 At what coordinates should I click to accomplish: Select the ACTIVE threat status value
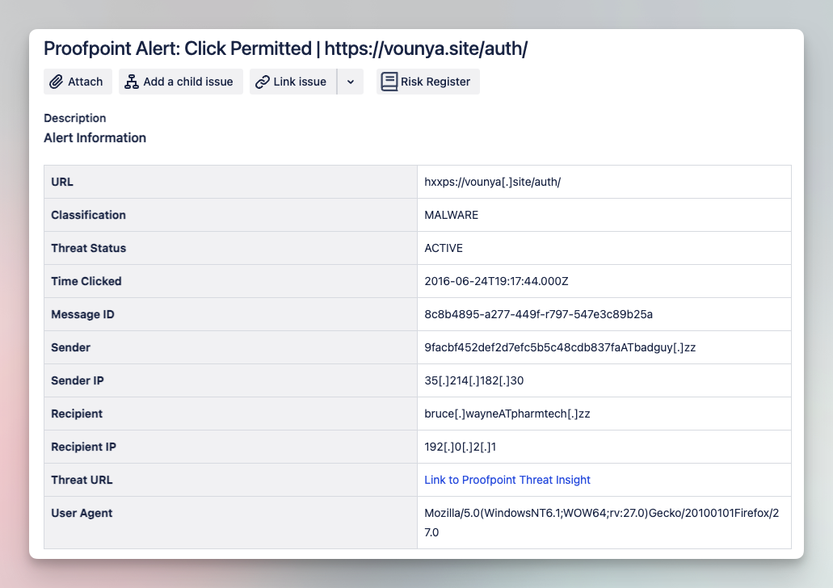click(x=444, y=248)
